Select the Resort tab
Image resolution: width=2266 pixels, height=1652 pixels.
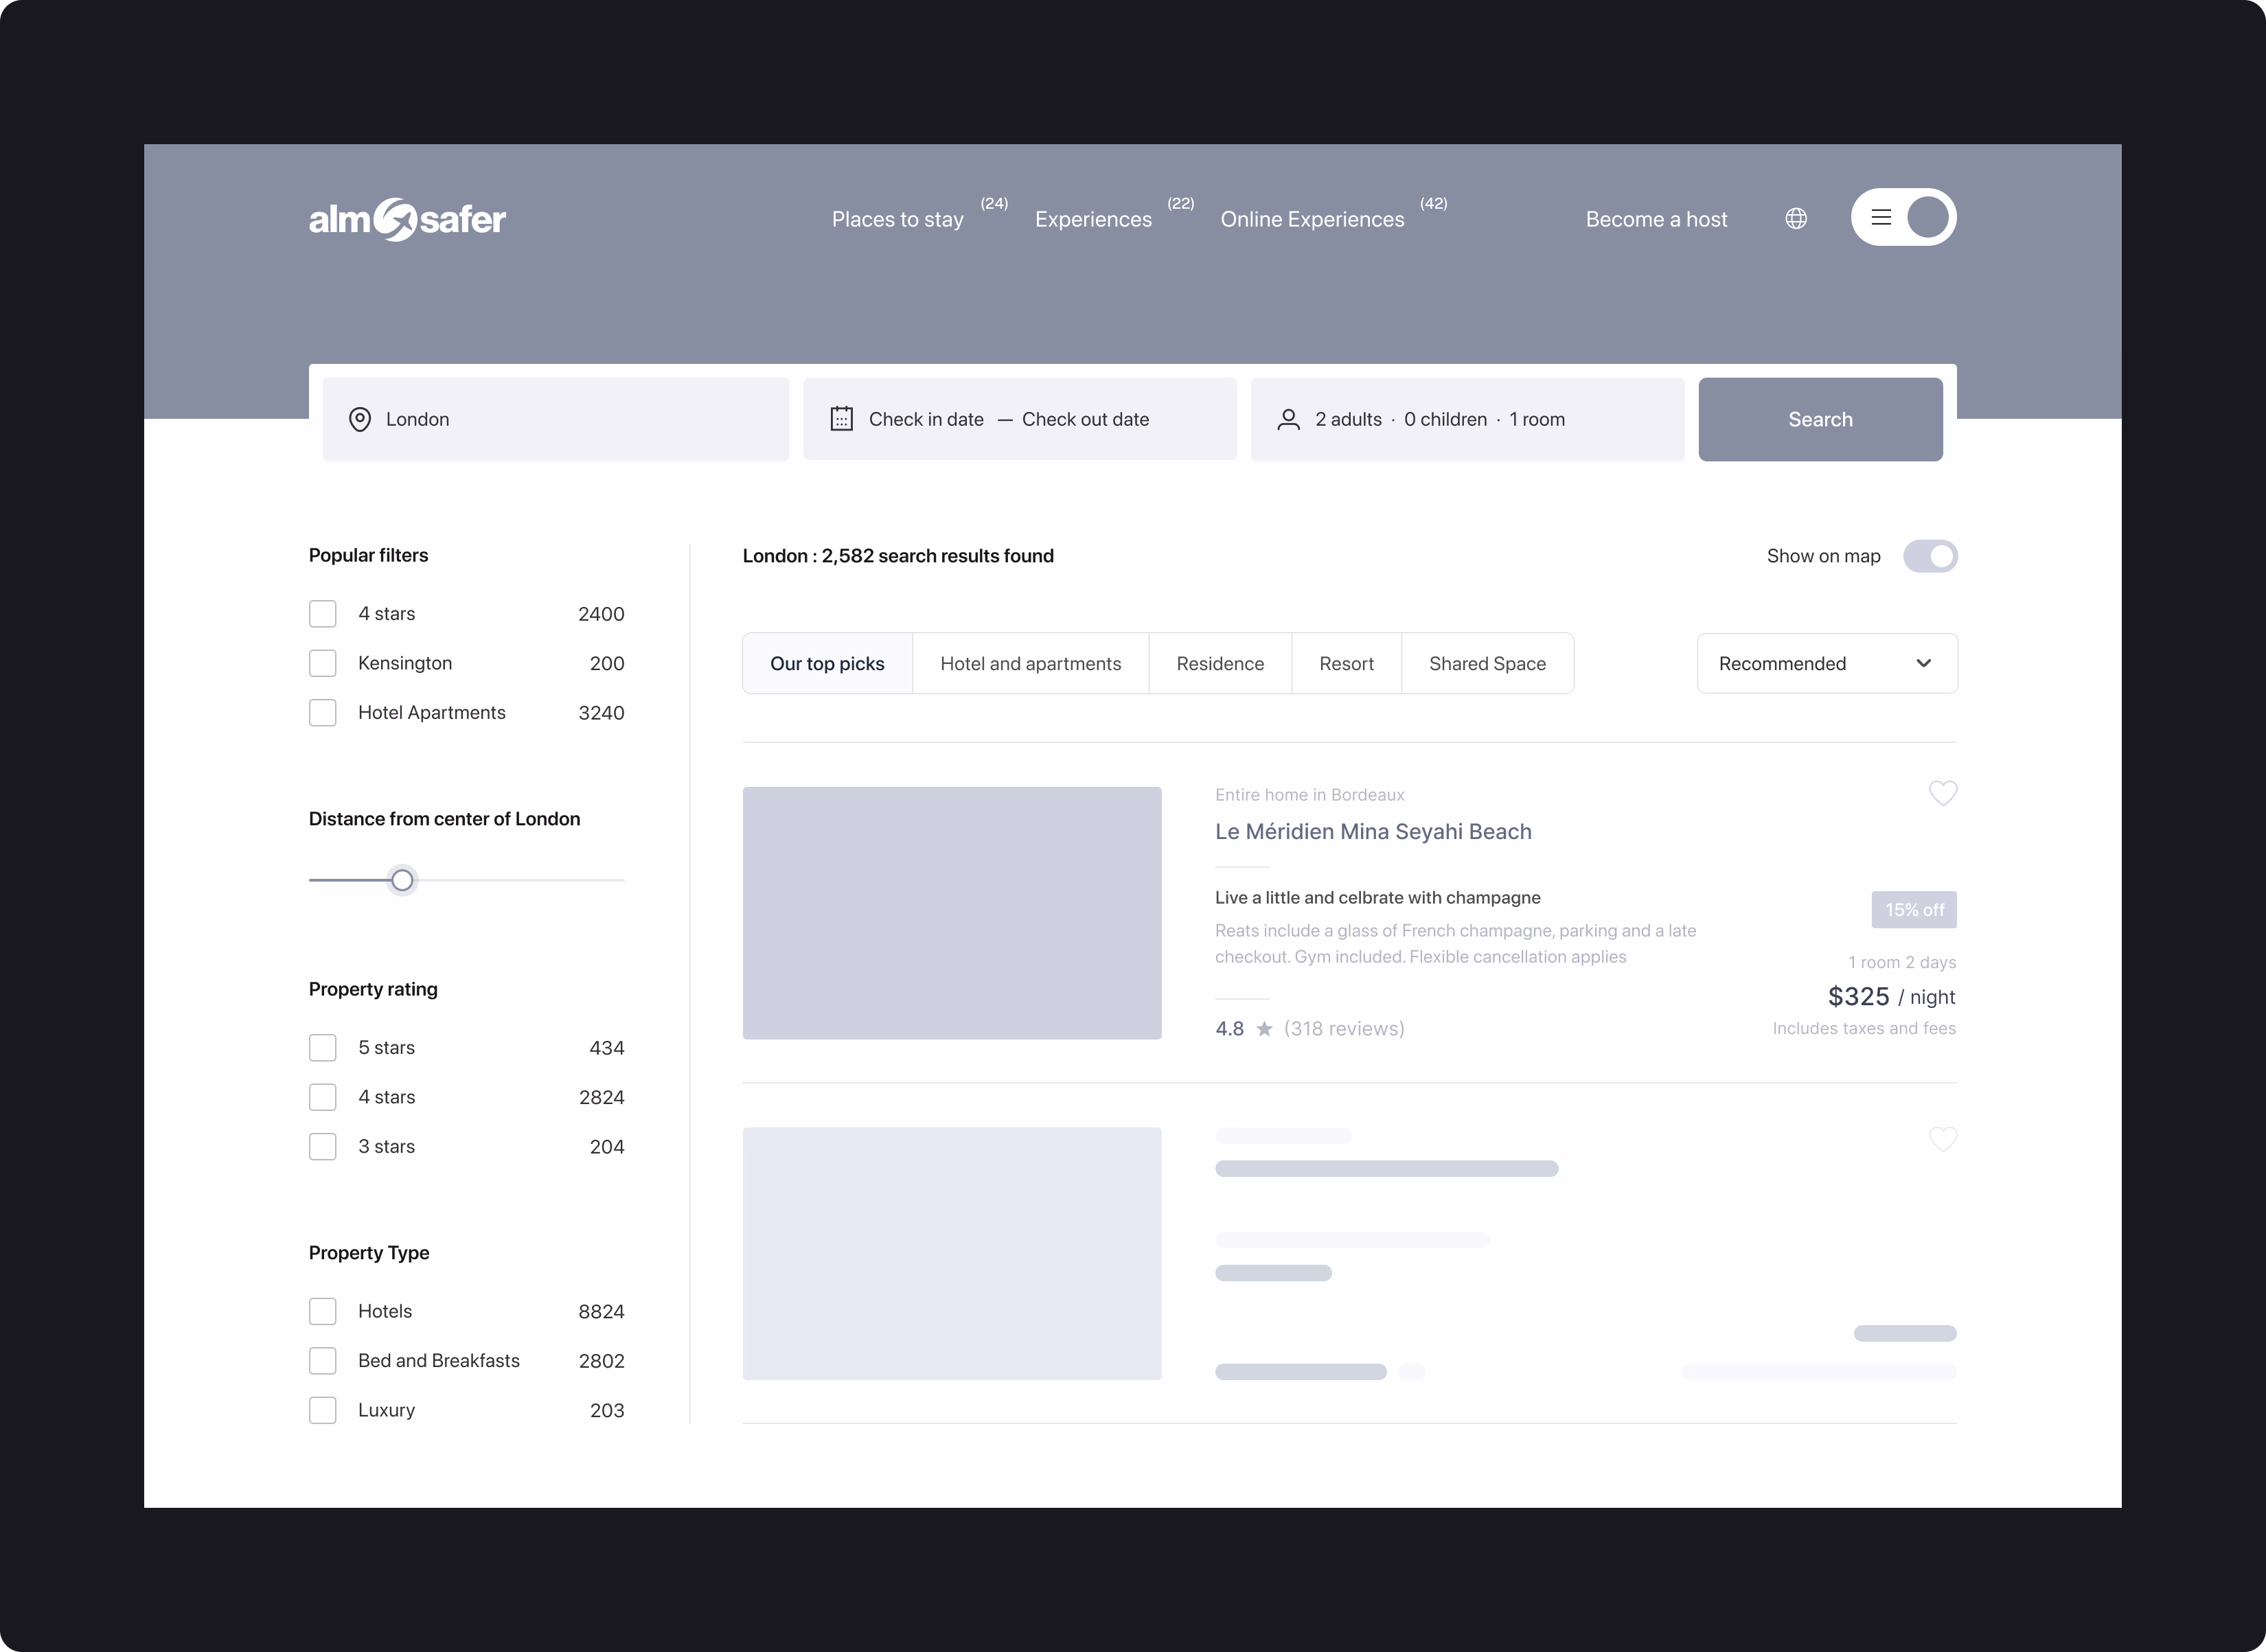tap(1346, 664)
